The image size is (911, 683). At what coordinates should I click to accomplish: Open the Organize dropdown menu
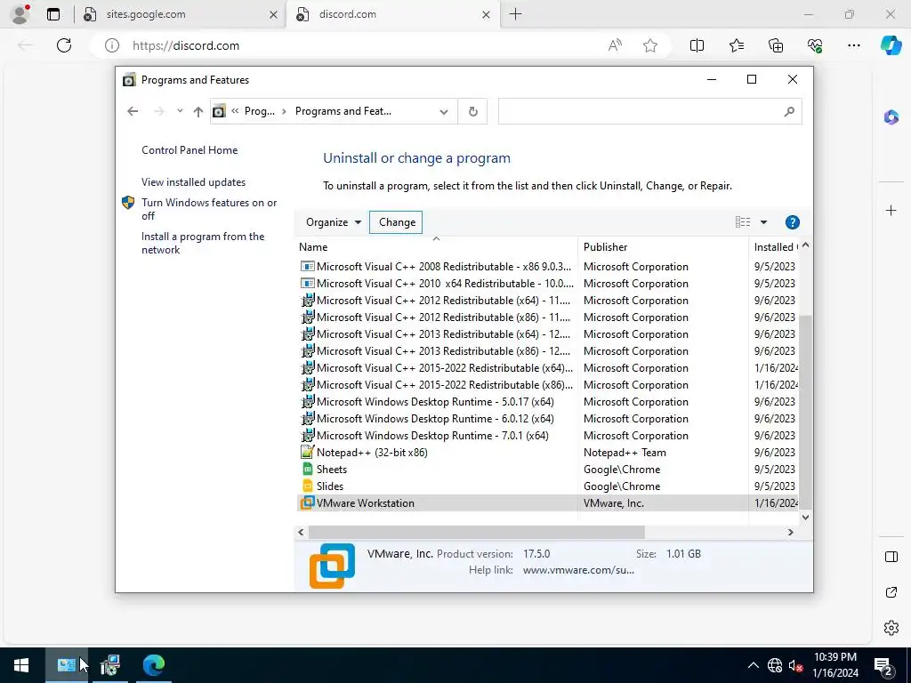coord(334,221)
